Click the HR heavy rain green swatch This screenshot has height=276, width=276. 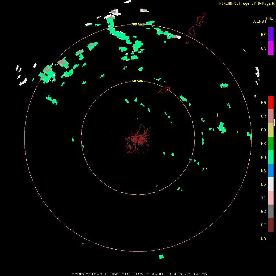271,144
